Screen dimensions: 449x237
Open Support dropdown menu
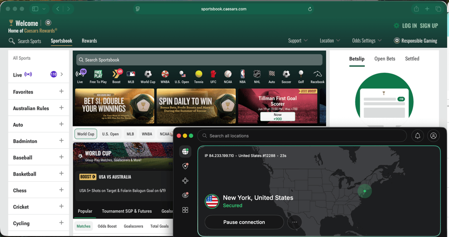coord(298,41)
